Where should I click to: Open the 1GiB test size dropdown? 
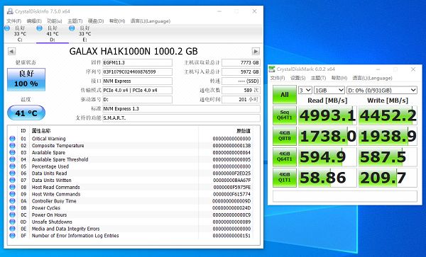point(329,90)
